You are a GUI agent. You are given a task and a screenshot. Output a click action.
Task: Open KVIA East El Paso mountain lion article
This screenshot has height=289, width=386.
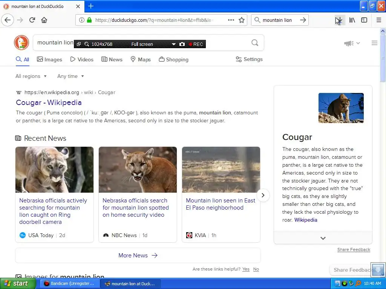[x=221, y=204]
